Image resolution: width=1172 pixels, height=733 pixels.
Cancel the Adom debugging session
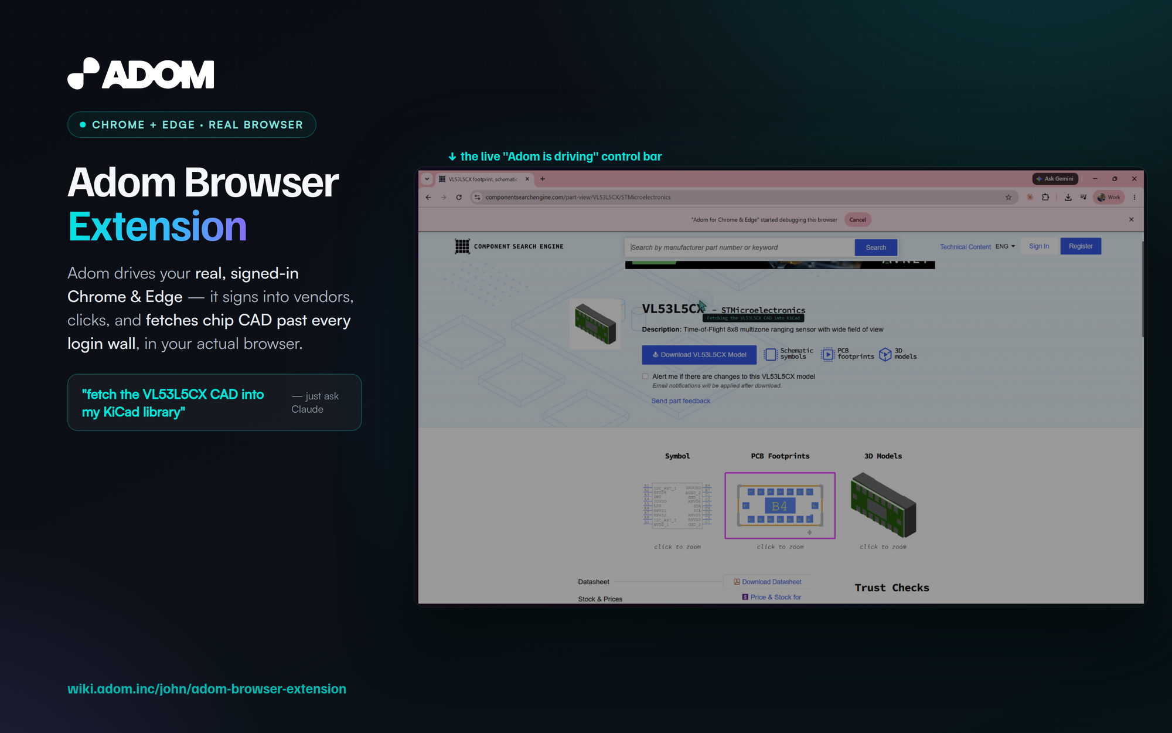[x=857, y=220]
